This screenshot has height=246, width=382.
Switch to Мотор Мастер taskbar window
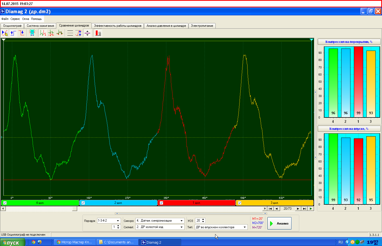coord(75,242)
